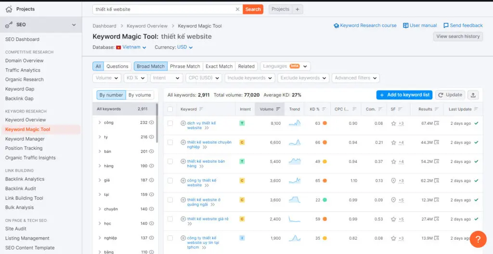Tick checkbox for 'thiết kế website chuyên nghiệp'

[170, 143]
